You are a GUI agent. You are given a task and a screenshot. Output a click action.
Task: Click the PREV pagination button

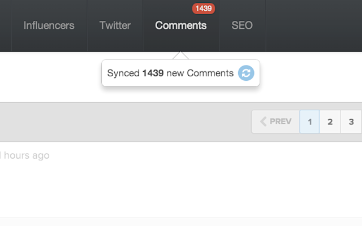(275, 121)
